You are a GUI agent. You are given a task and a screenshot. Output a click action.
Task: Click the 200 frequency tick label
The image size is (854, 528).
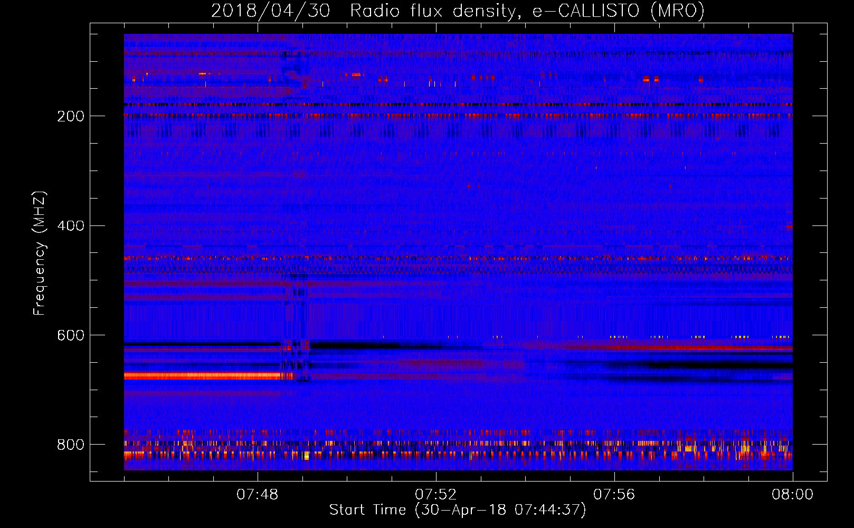click(70, 117)
